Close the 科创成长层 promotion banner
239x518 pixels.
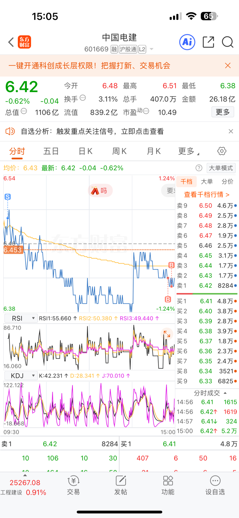[x=228, y=65]
